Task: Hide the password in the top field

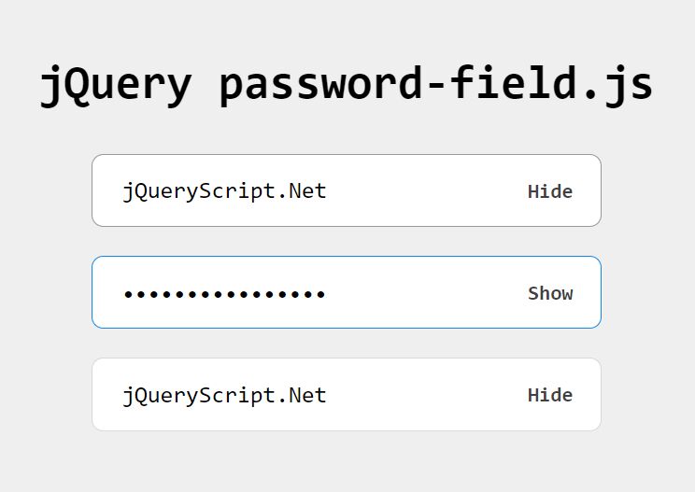Action: [549, 191]
